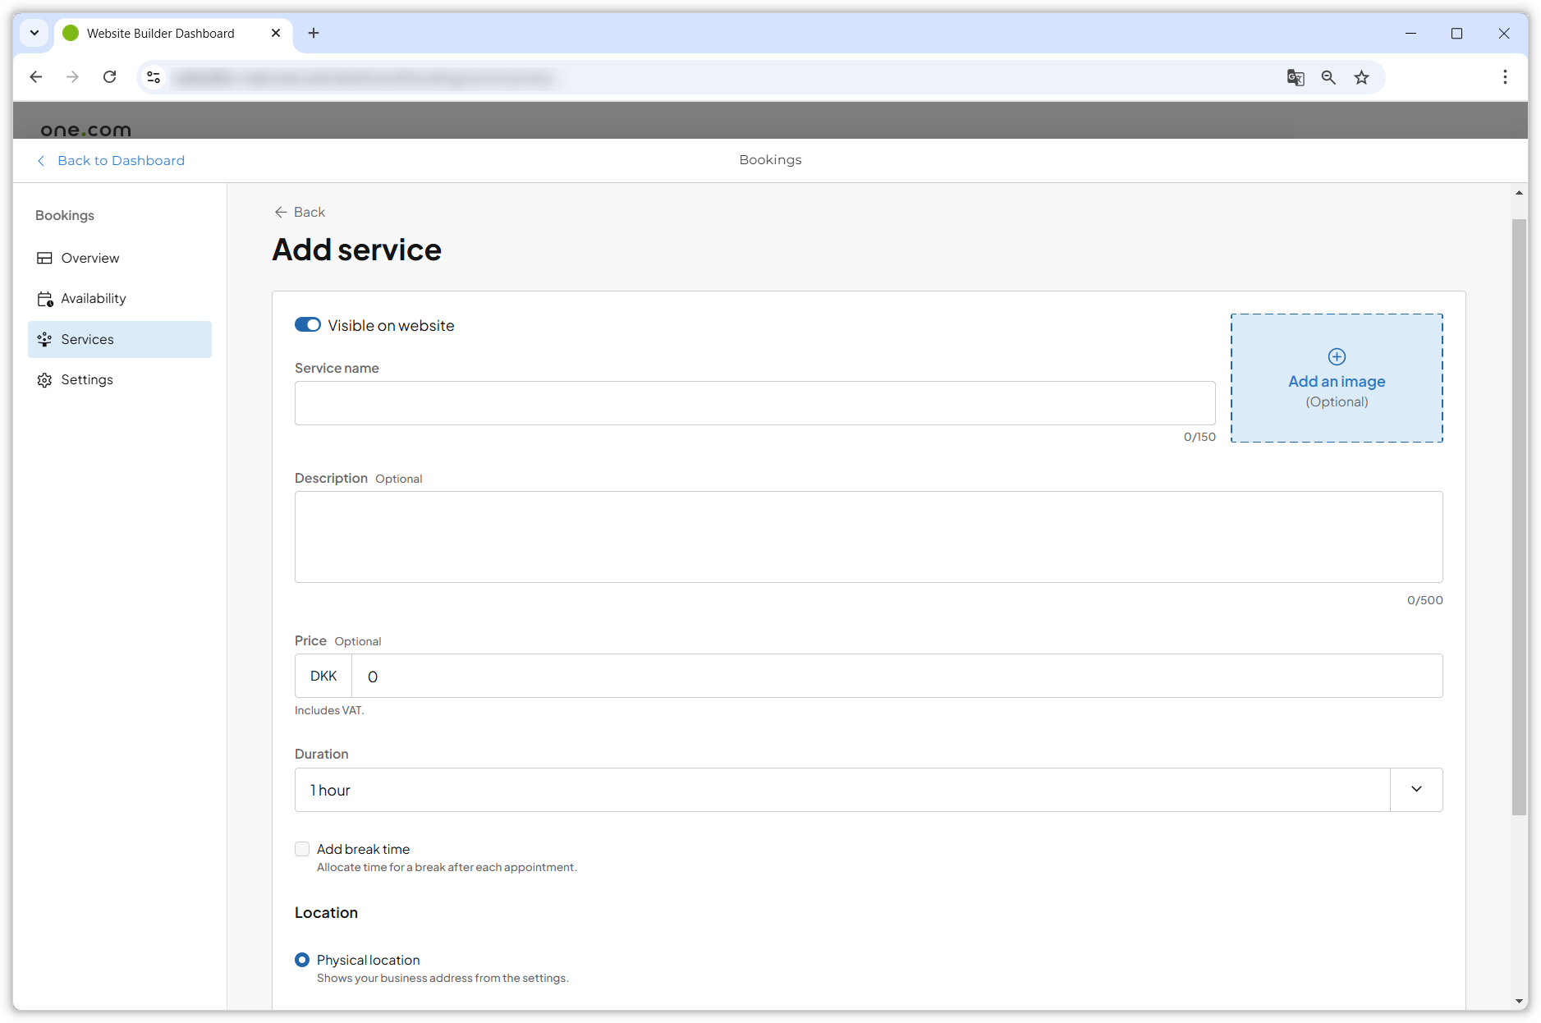This screenshot has width=1541, height=1023.
Task: Click the scroll down arrow of page
Action: [1519, 1001]
